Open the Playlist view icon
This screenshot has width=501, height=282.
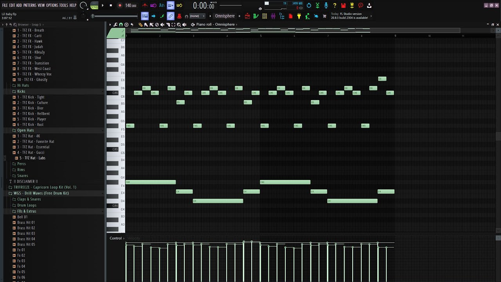tap(247, 16)
